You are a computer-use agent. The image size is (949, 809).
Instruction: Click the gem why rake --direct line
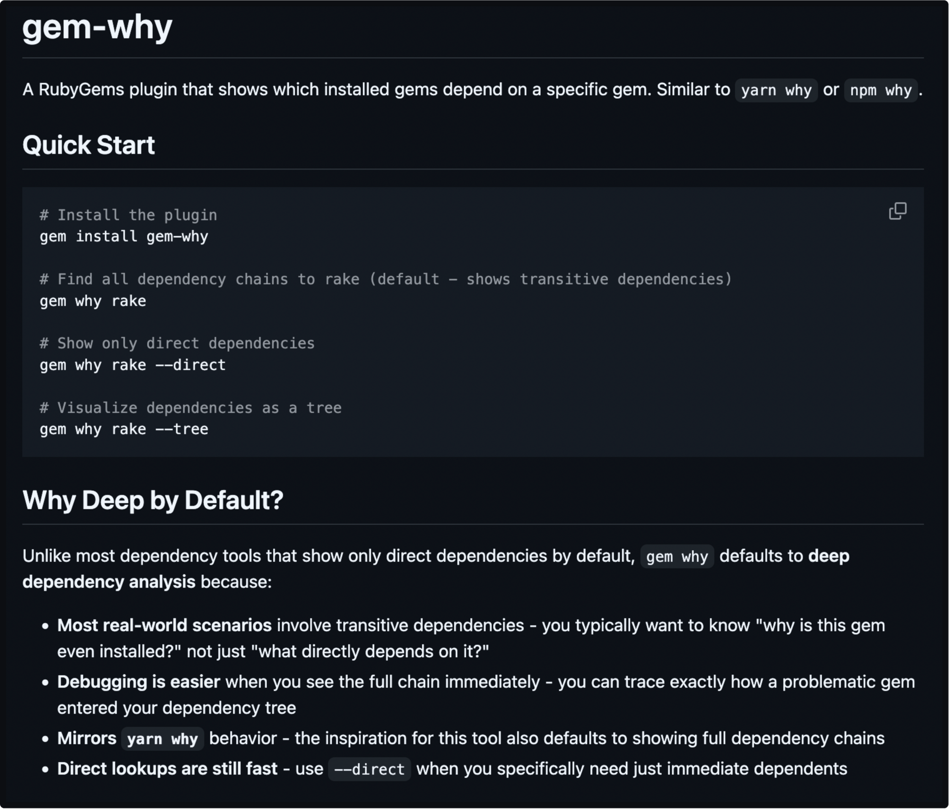(x=132, y=365)
